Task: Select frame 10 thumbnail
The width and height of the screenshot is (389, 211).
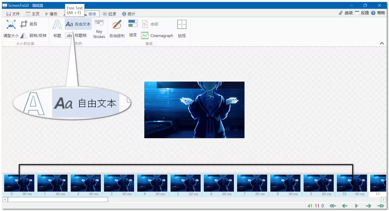Action: (352, 185)
